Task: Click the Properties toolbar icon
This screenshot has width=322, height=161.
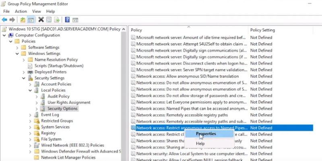Action: (x=48, y=20)
